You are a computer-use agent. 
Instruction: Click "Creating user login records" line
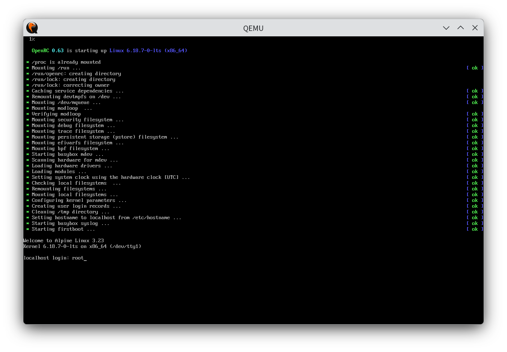[x=76, y=206]
